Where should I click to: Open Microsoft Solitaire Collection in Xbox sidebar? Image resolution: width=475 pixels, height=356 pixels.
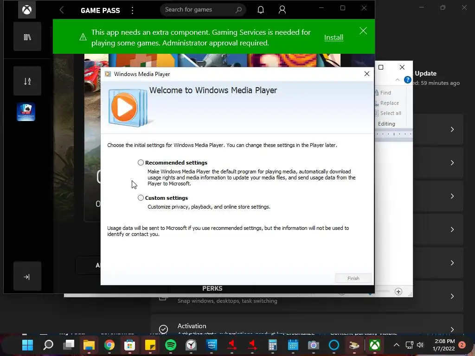pyautogui.click(x=26, y=112)
